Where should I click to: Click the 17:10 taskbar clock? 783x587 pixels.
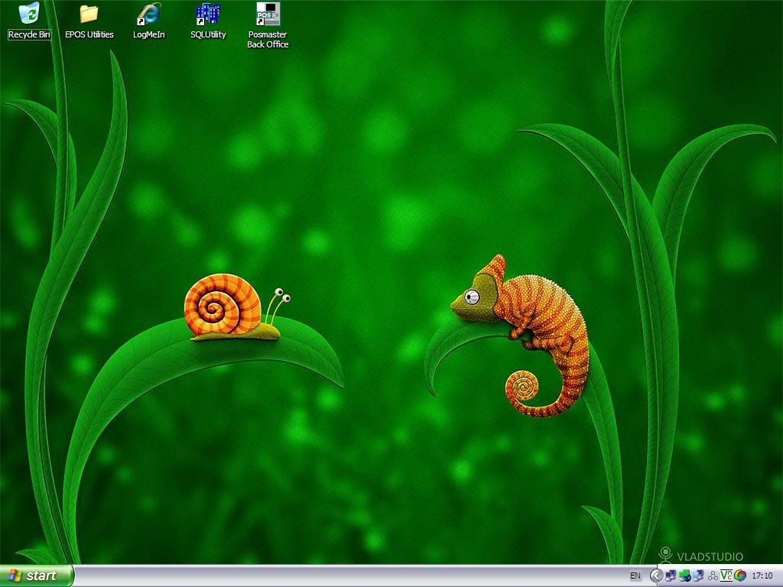pyautogui.click(x=762, y=576)
